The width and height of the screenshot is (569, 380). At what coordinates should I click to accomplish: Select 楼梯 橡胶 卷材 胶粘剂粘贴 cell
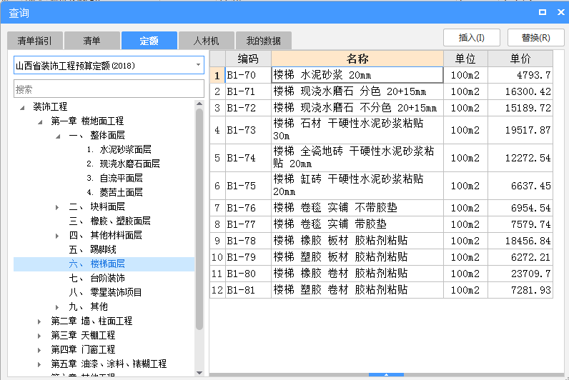click(357, 274)
